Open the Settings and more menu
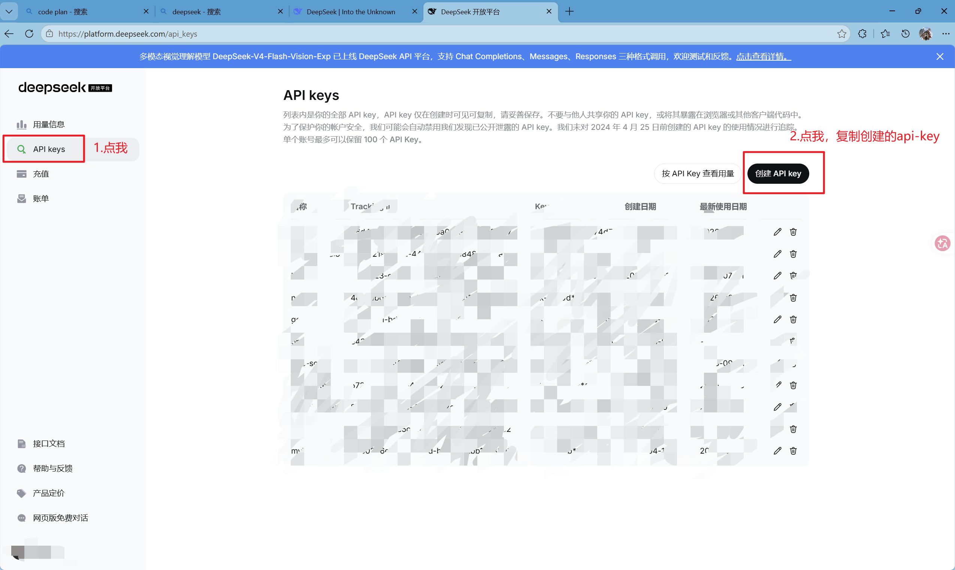This screenshot has width=955, height=570. click(x=946, y=34)
